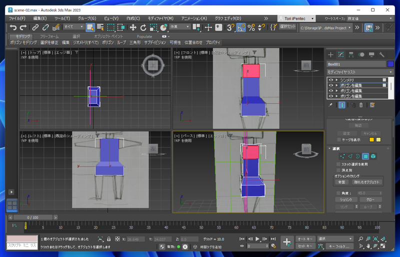Screen dimensions: 400x257
Task: Choose the Select and Rotate tool
Action: pos(143,27)
